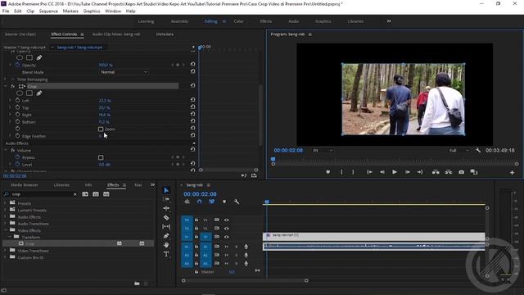Open the comparison view button in the Program monitor
The image size is (524, 295).
tap(474, 172)
